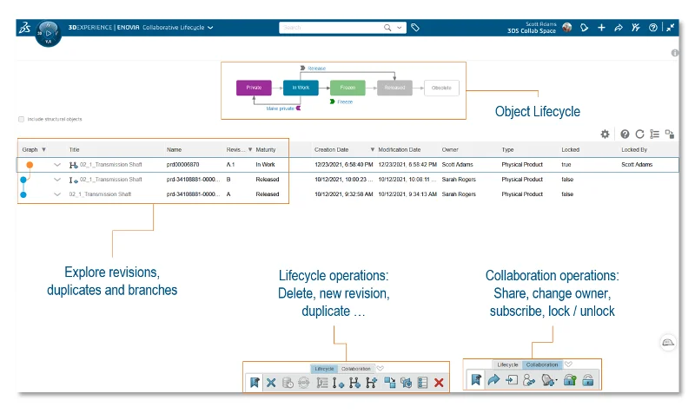Click the bookmark pin icon in the Collaboration toolbar
This screenshot has height=420, width=695.
476,380
